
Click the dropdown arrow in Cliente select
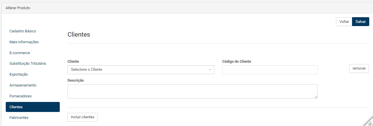tap(210, 70)
